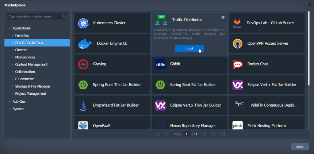The width and height of the screenshot is (314, 154).
Task: Go to the next page arrow
Action: [x=205, y=134]
